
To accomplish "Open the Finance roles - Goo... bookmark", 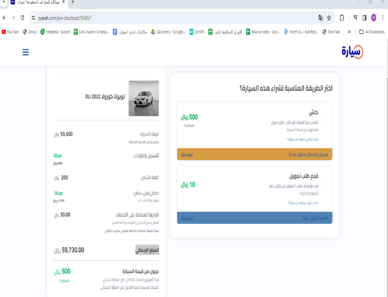I will click(263, 32).
